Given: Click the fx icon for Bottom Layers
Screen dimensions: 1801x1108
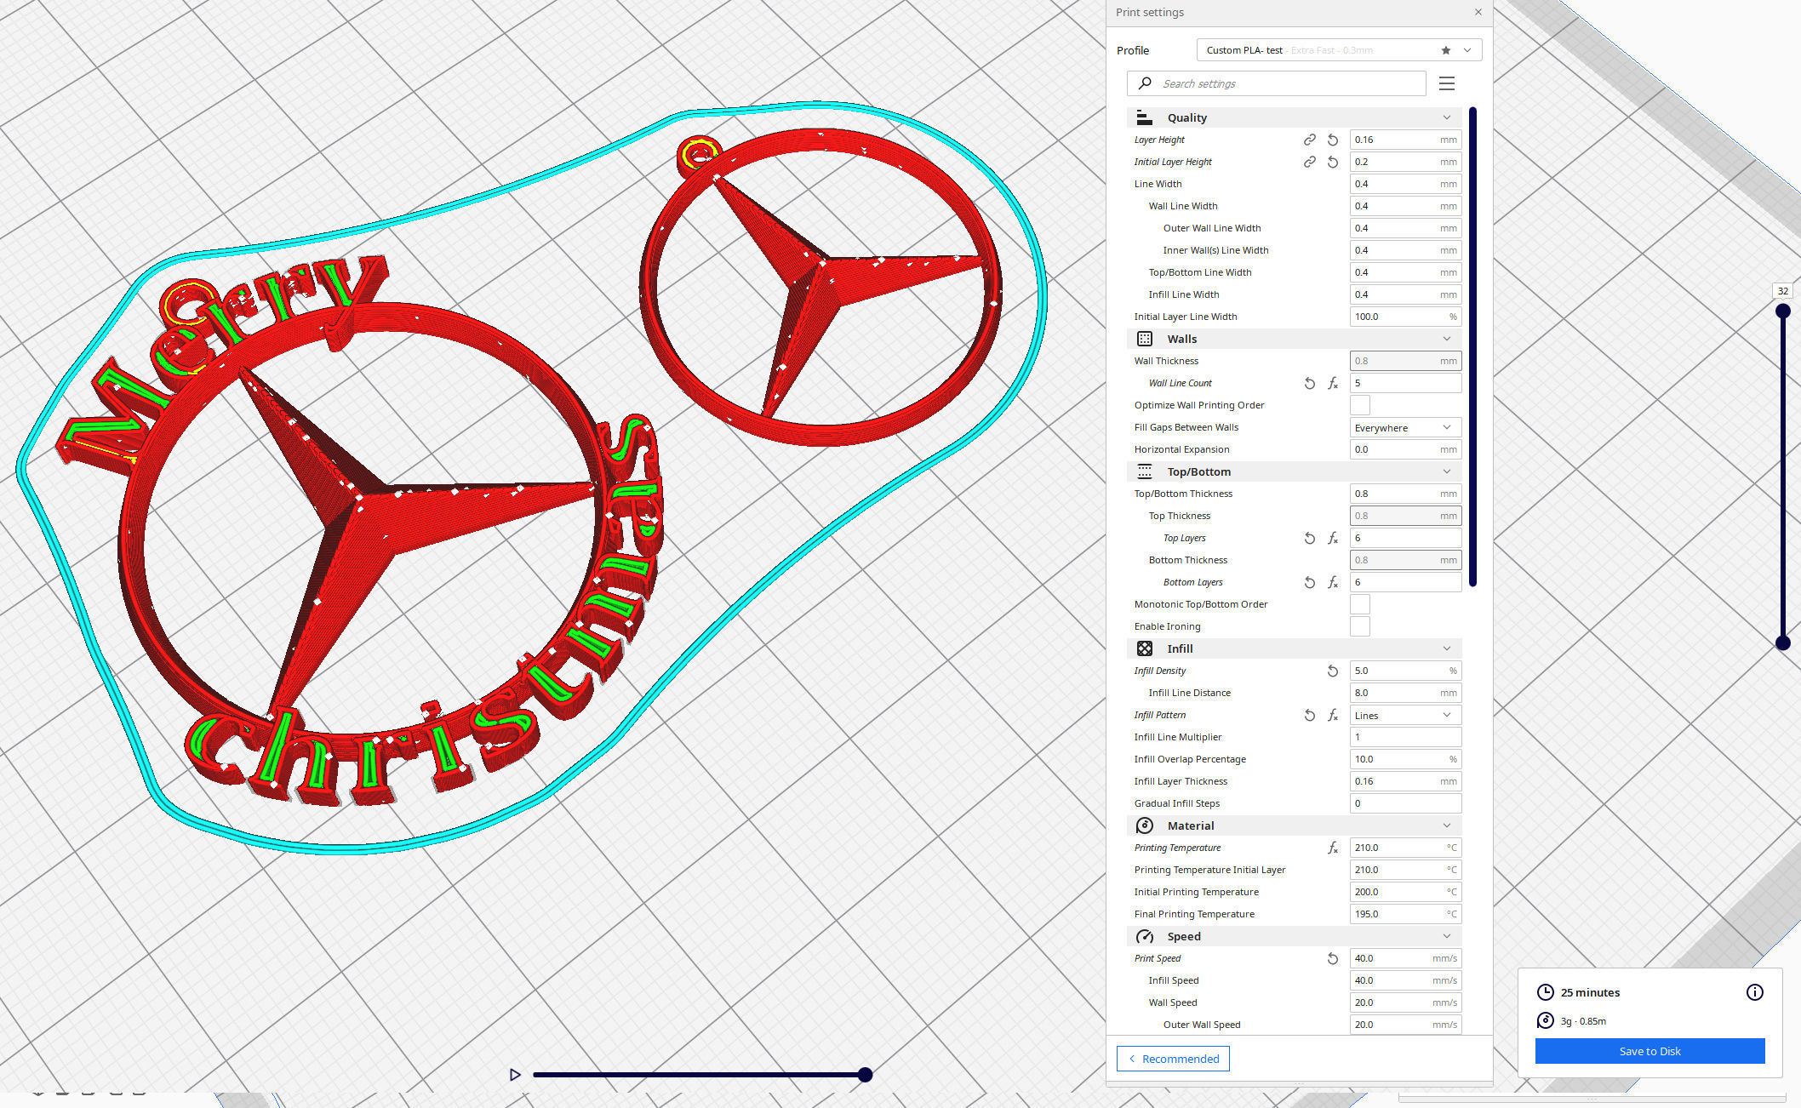Looking at the screenshot, I should coord(1333,582).
